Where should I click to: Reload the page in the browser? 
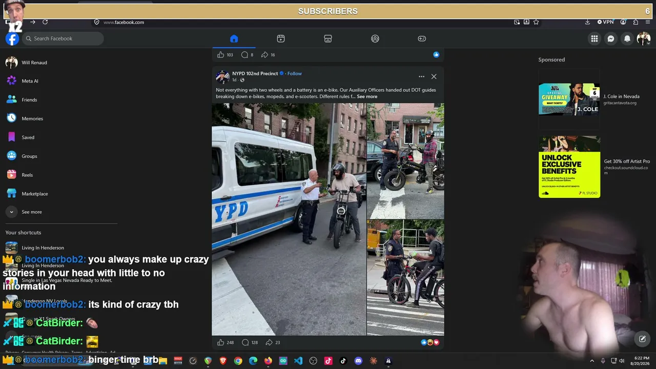(x=45, y=22)
